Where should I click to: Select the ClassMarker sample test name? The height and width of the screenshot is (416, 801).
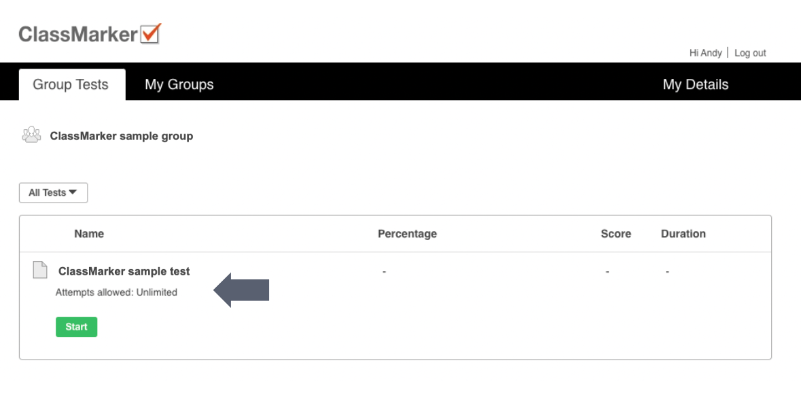(124, 271)
